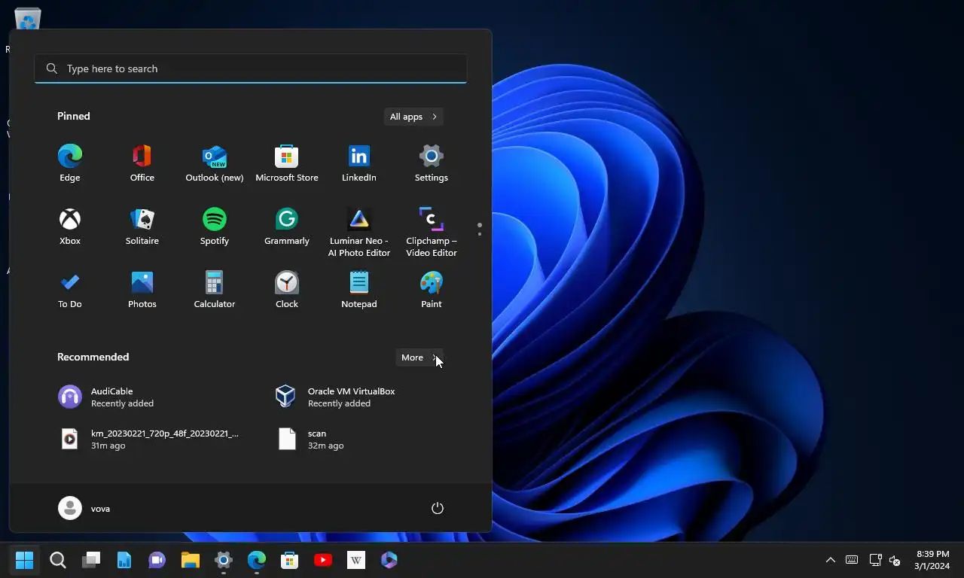This screenshot has height=578, width=964.
Task: Open Recycle Bin on the desktop
Action: 27,18
